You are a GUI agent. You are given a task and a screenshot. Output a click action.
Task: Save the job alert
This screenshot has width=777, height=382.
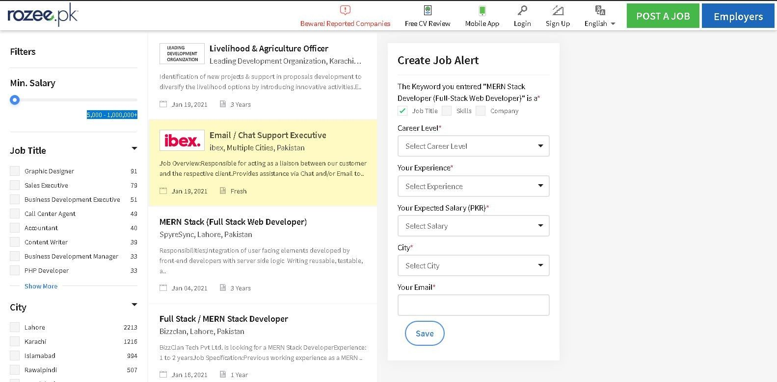pyautogui.click(x=425, y=333)
